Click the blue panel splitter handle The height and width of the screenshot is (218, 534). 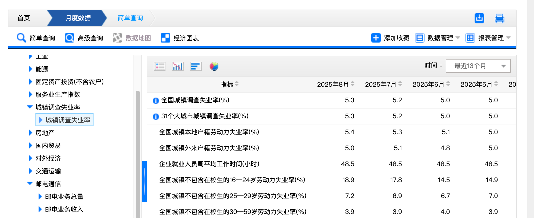pos(144,182)
